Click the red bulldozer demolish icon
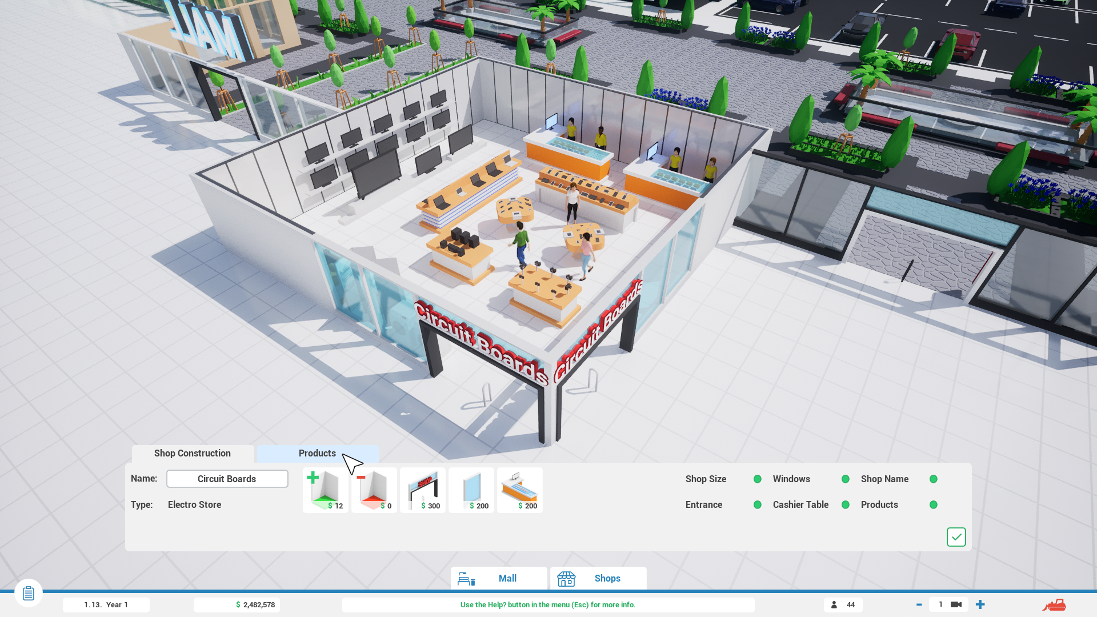This screenshot has height=617, width=1097. coord(1054,604)
